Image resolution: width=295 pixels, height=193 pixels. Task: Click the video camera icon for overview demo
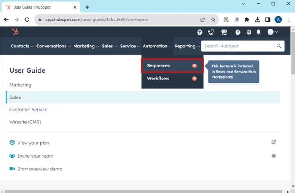click(12, 169)
